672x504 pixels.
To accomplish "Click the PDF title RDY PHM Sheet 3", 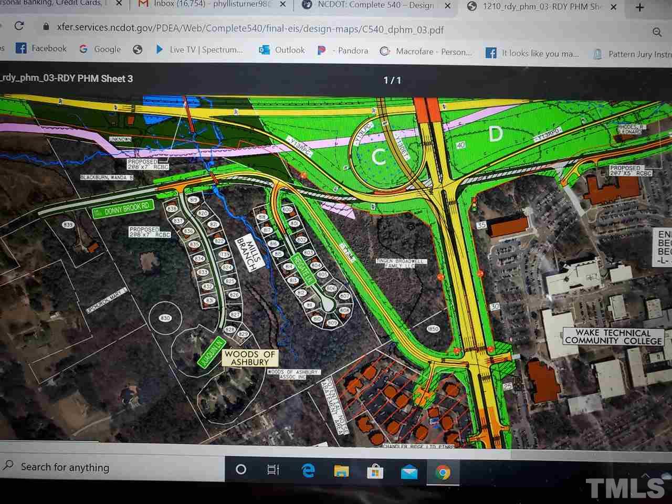I will point(66,78).
